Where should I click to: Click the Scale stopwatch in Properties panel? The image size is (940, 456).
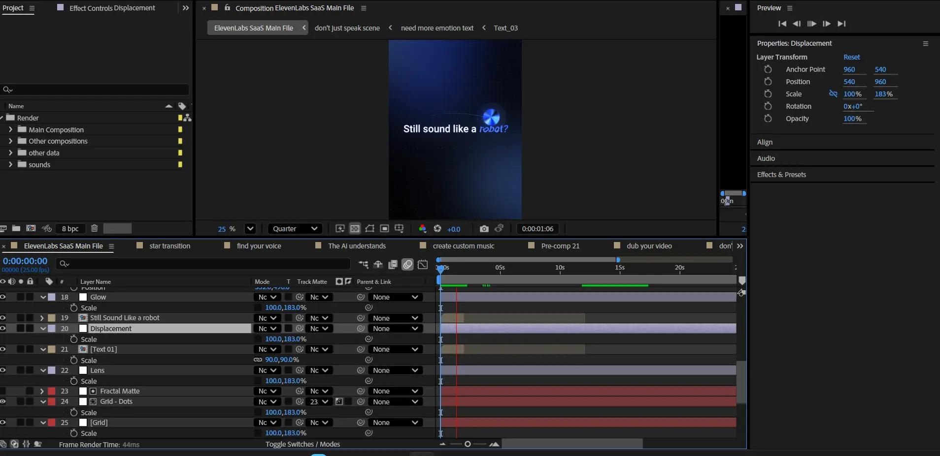pos(768,94)
